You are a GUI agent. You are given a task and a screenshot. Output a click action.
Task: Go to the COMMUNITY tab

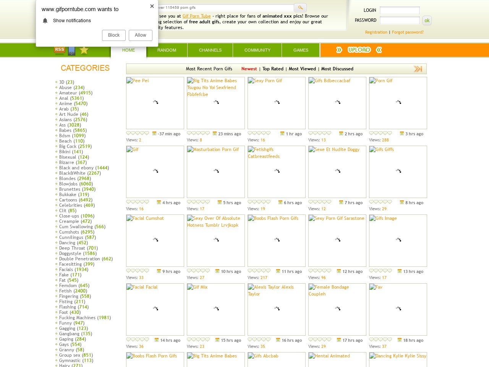[257, 50]
